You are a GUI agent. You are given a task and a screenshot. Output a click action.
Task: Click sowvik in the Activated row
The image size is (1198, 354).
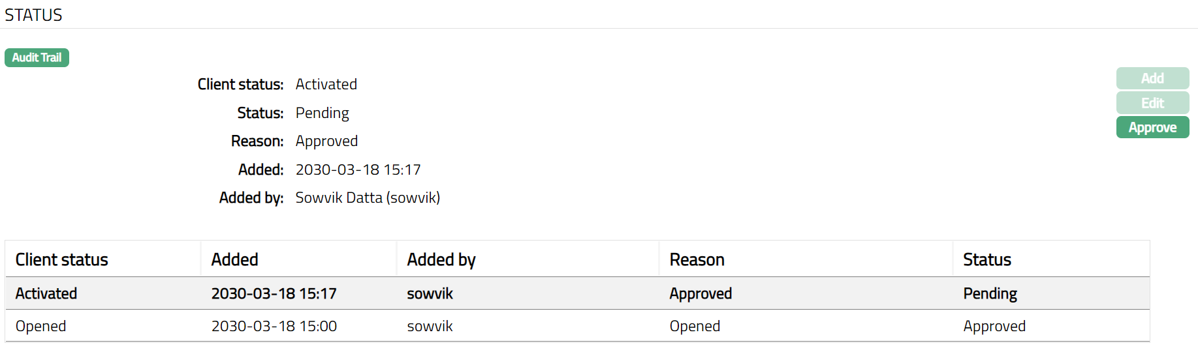pyautogui.click(x=430, y=293)
